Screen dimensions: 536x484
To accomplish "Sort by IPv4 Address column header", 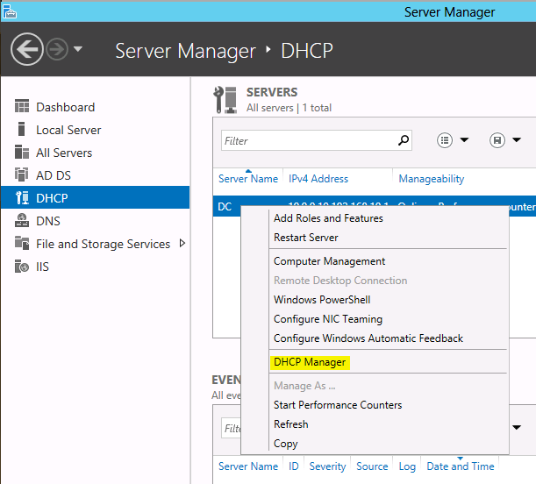I will (318, 179).
